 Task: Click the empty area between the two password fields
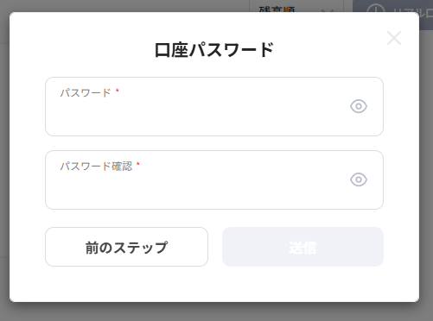[x=214, y=143]
